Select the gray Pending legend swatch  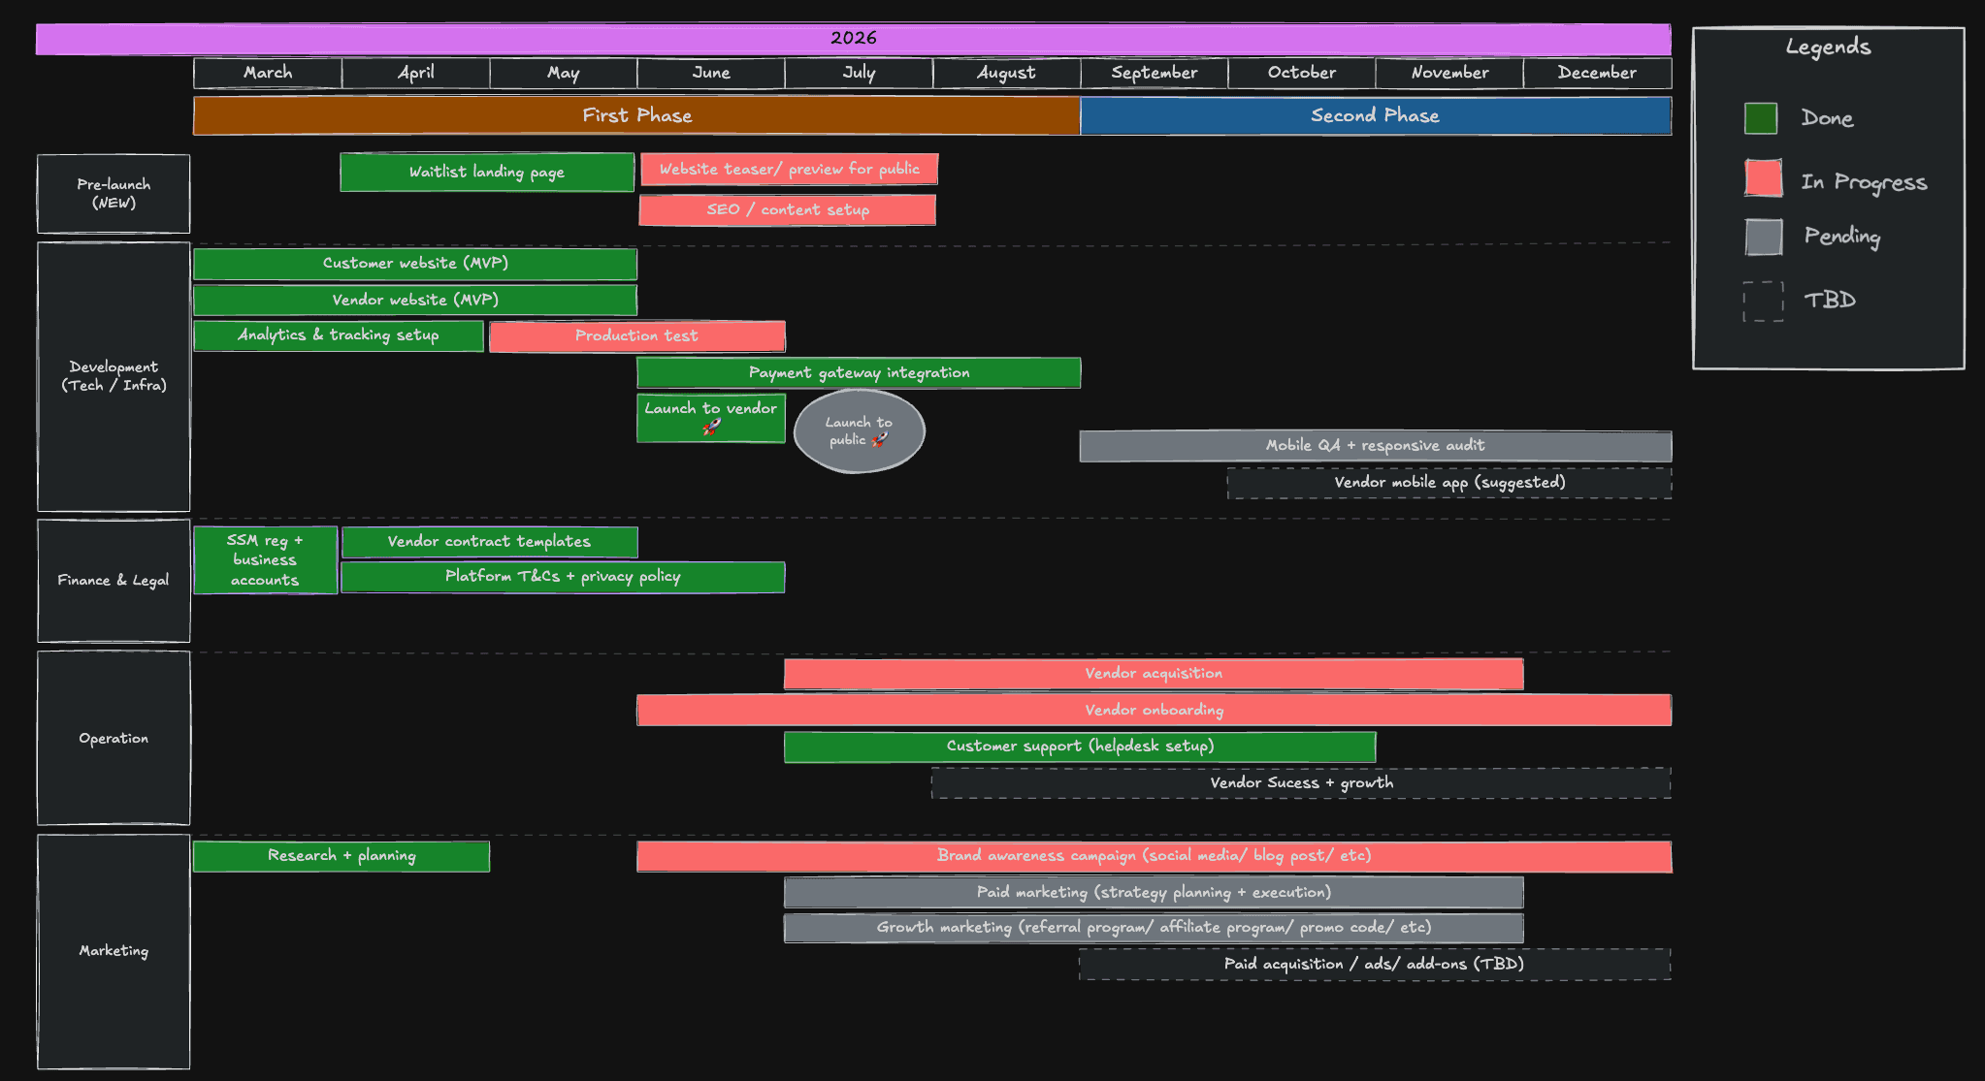coord(1764,237)
